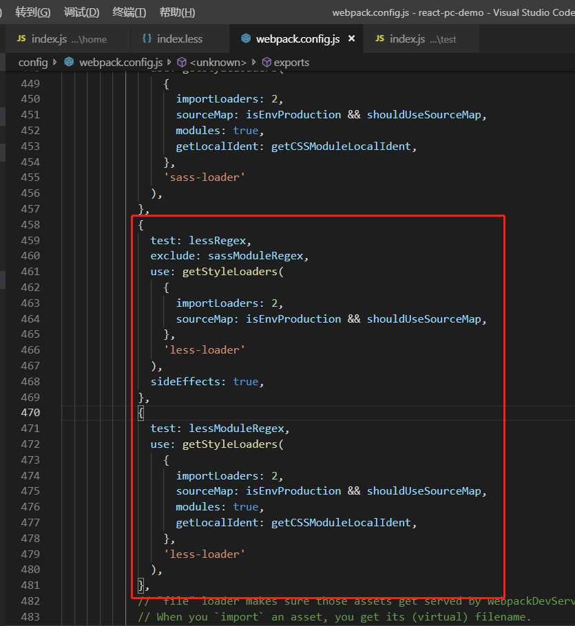This screenshot has width=575, height=626.
Task: Click the webpack cube icon on active tab
Action: 246,39
